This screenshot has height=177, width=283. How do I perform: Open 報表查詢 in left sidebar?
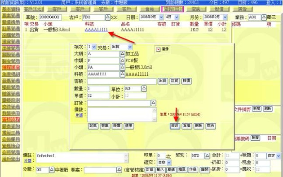(x=11, y=126)
